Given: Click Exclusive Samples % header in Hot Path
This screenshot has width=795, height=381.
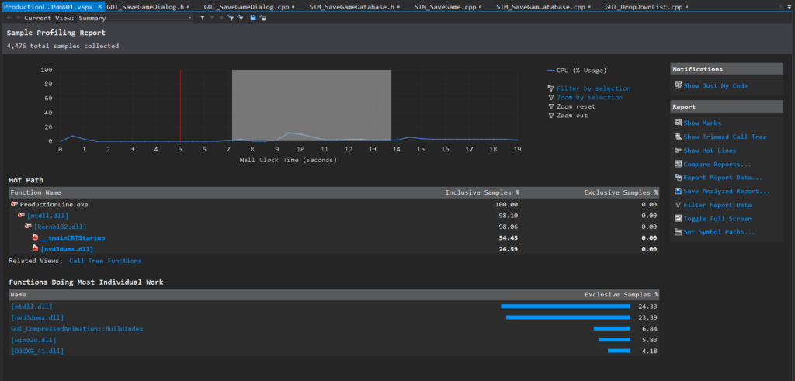Looking at the screenshot, I should point(621,192).
